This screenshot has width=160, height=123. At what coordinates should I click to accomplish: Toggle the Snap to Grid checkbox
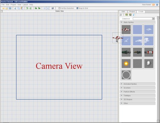77,8
